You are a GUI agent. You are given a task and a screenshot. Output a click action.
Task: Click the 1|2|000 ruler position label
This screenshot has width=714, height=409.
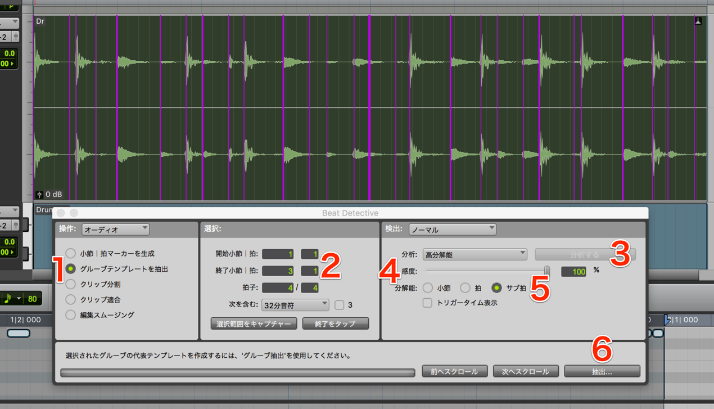point(25,320)
